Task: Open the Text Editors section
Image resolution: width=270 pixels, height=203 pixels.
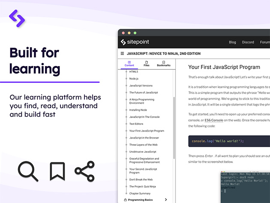Action: pos(136,124)
